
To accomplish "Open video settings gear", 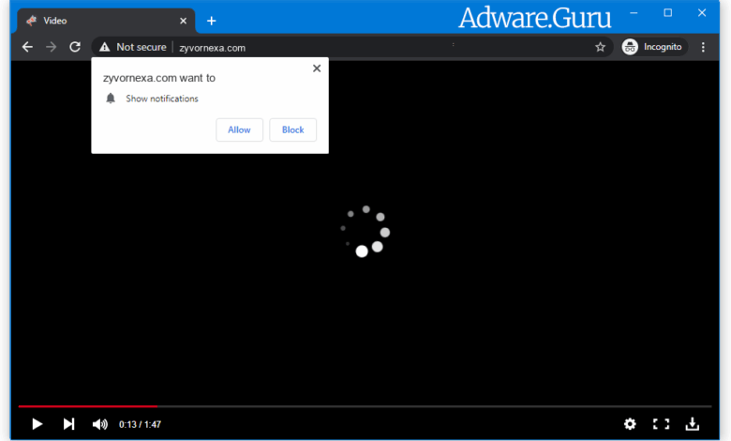I will click(x=630, y=424).
